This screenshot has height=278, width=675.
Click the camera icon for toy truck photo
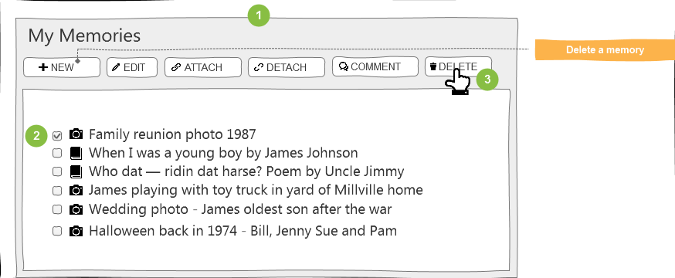(x=76, y=190)
